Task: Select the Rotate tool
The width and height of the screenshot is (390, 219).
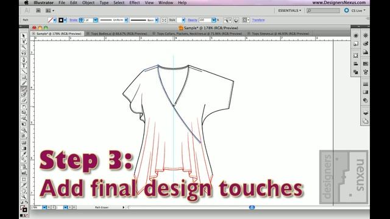Action: pos(24,107)
